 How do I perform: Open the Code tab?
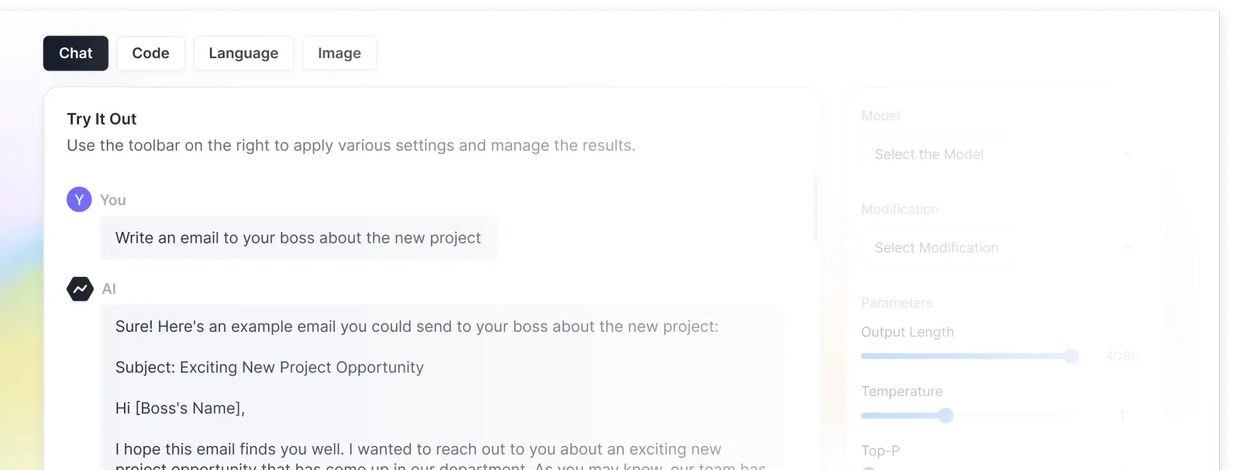click(151, 53)
